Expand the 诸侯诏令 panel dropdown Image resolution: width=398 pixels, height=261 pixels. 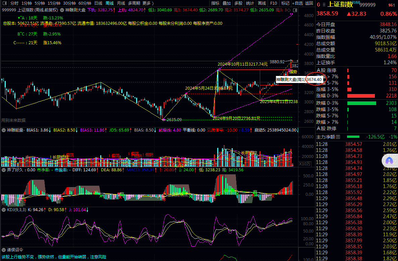(x=4, y=250)
